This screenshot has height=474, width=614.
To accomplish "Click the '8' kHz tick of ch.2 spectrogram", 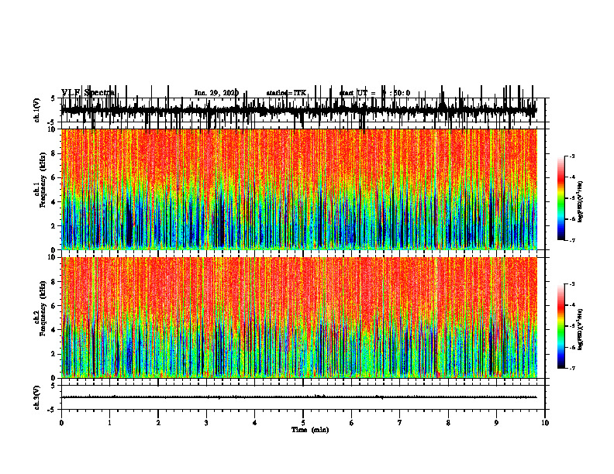I will (x=54, y=281).
